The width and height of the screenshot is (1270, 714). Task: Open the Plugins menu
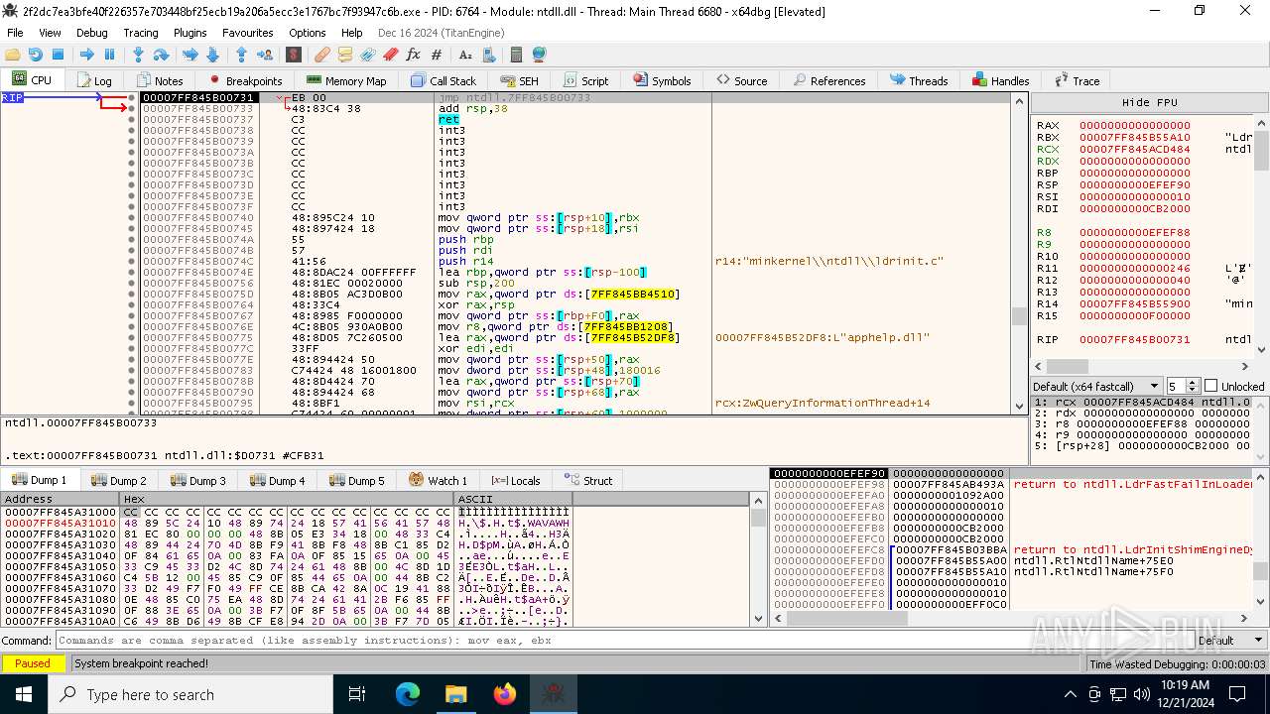[190, 33]
